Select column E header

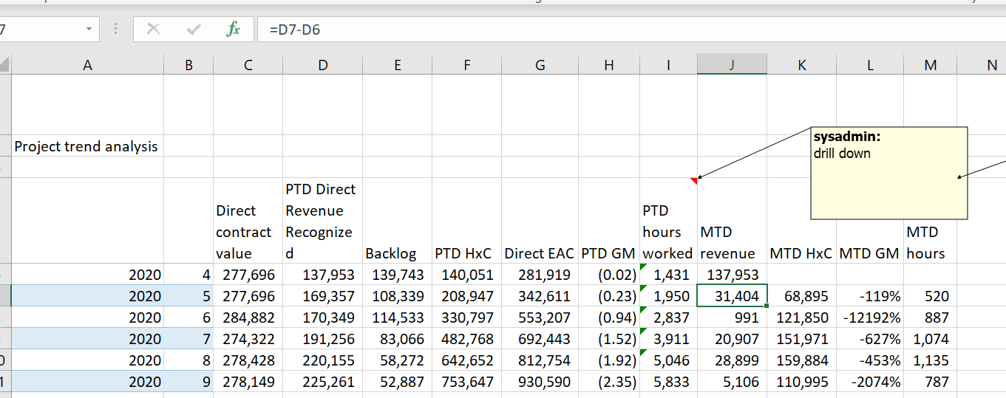397,65
